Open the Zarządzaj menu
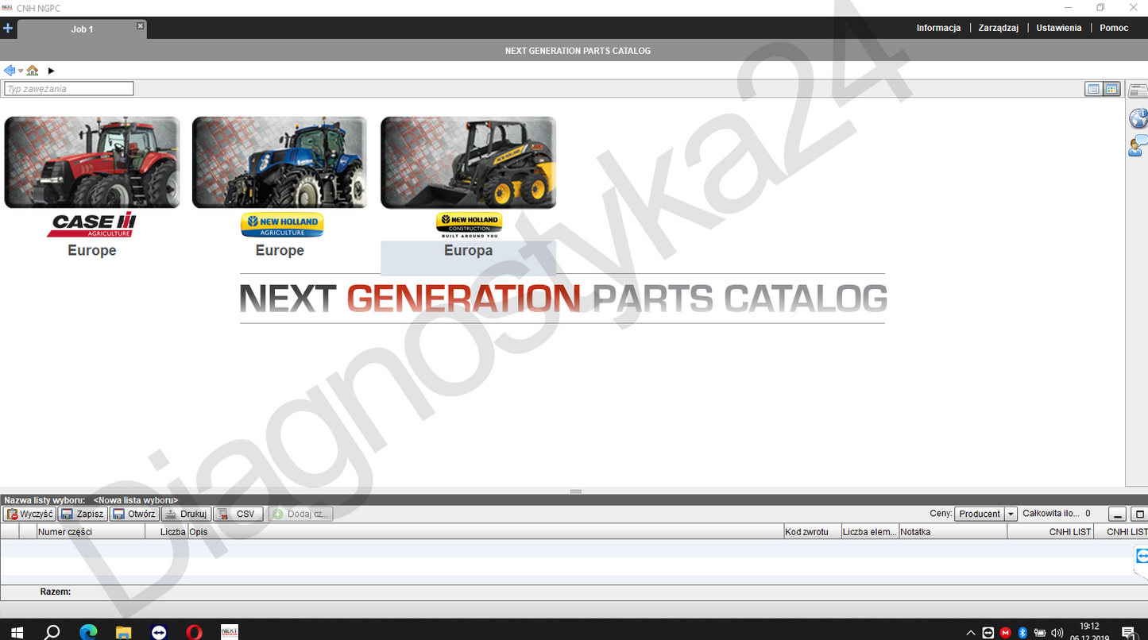This screenshot has width=1148, height=640. pyautogui.click(x=999, y=28)
